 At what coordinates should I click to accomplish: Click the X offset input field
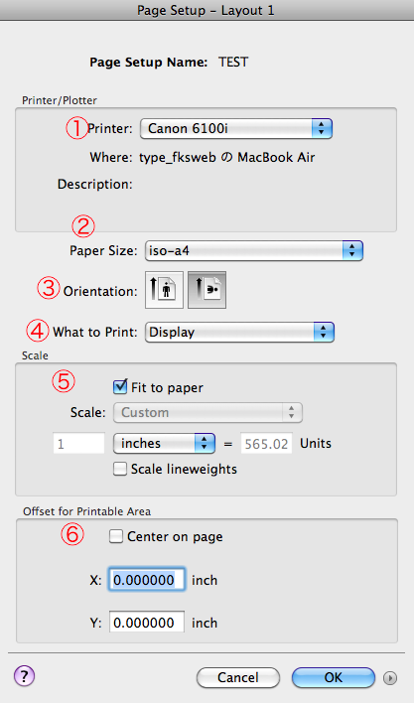tap(147, 580)
